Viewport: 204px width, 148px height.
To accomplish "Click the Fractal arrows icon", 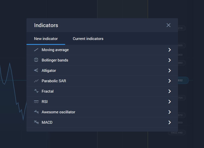I will [x=36, y=91].
